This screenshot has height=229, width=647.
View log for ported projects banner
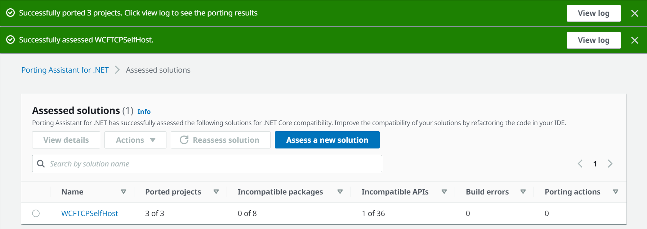[x=593, y=13]
